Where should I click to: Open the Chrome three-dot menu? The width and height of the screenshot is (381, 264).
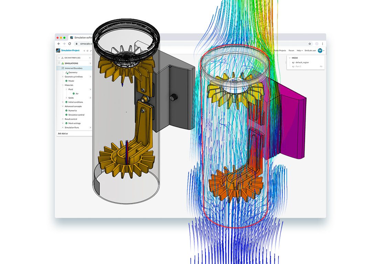[322, 44]
